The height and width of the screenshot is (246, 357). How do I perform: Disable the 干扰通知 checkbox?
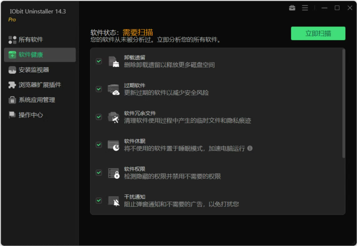[99, 200]
